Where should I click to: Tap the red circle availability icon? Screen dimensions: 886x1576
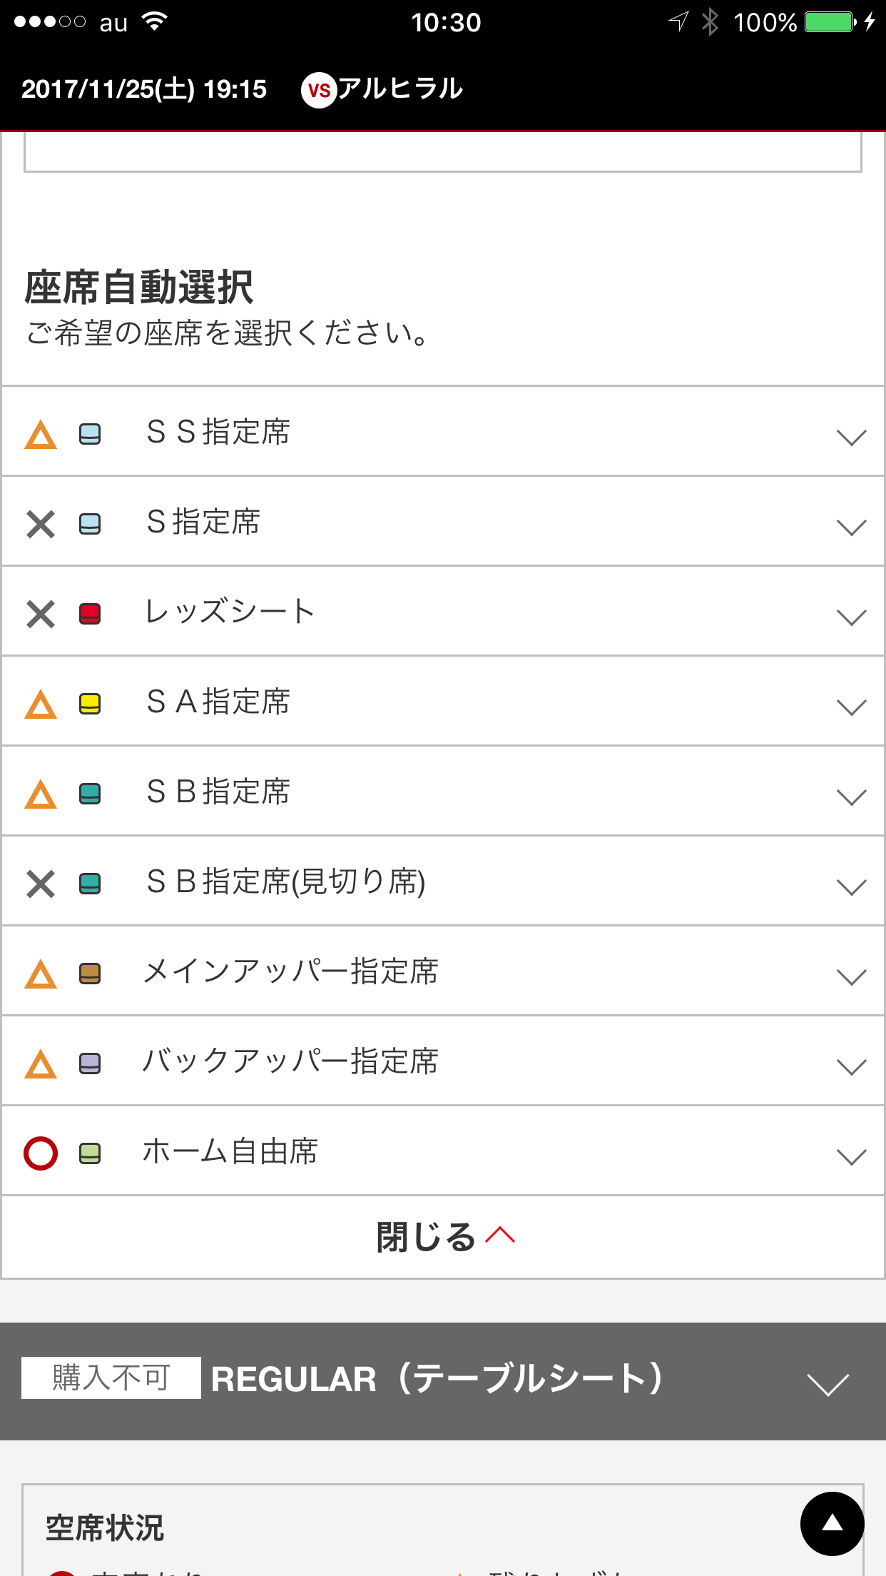pyautogui.click(x=41, y=1153)
